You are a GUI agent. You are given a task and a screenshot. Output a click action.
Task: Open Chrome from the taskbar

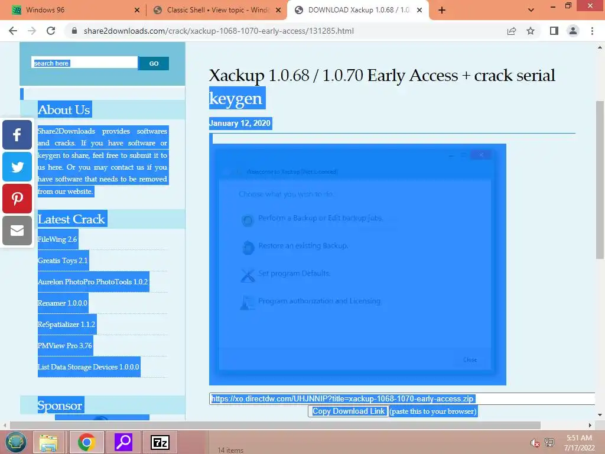[x=86, y=442]
